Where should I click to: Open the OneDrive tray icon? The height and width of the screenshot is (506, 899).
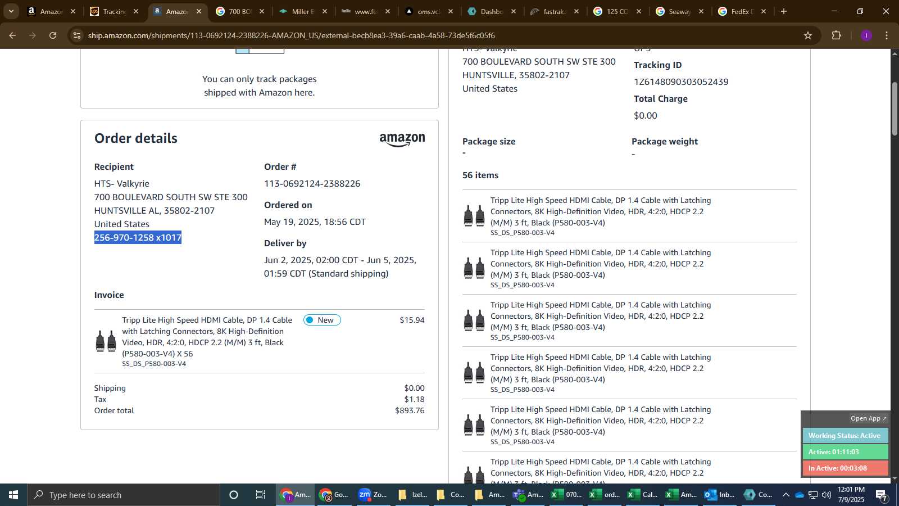click(x=799, y=495)
